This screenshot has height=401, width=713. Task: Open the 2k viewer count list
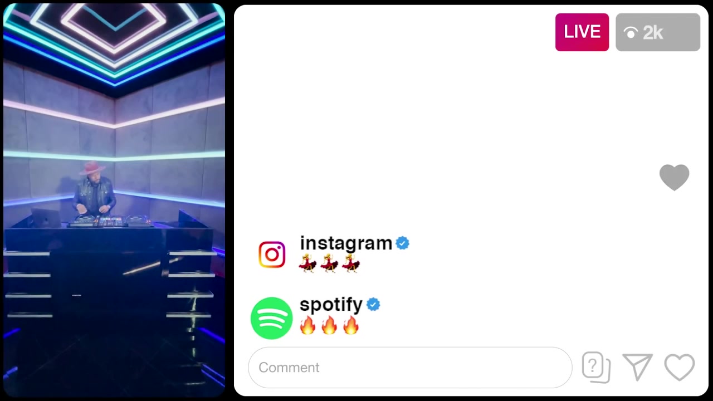pos(658,32)
